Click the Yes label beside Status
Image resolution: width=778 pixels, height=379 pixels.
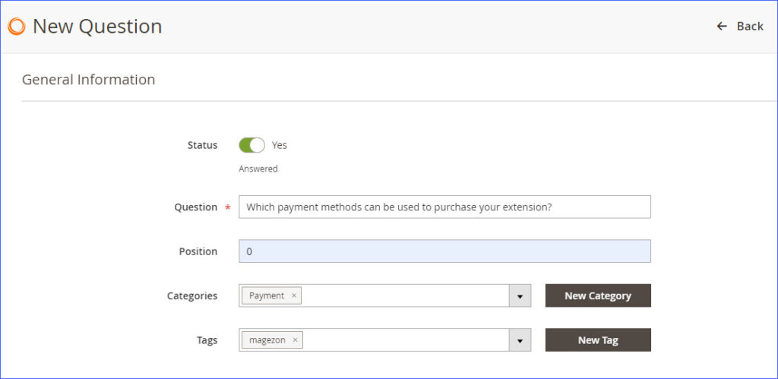280,145
